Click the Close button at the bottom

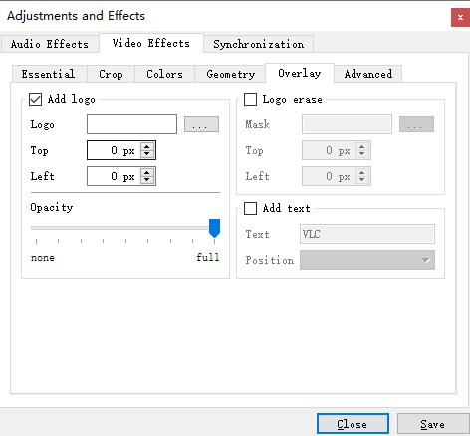point(352,424)
